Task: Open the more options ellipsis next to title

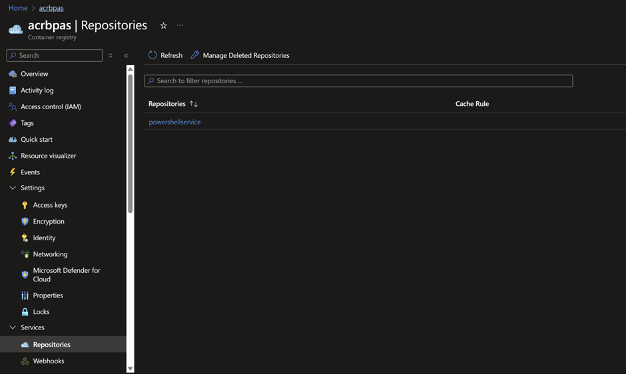Action: pos(180,25)
